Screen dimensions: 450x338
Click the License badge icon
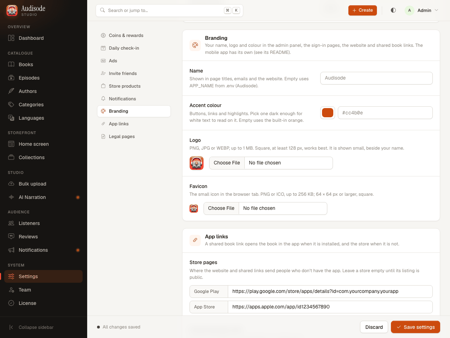pyautogui.click(x=11, y=303)
